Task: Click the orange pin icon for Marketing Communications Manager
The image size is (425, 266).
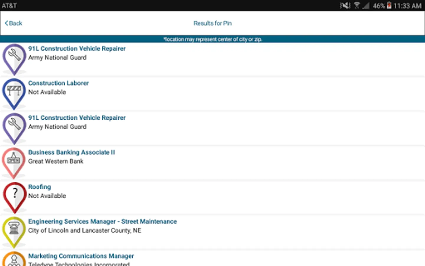Action: 14,259
